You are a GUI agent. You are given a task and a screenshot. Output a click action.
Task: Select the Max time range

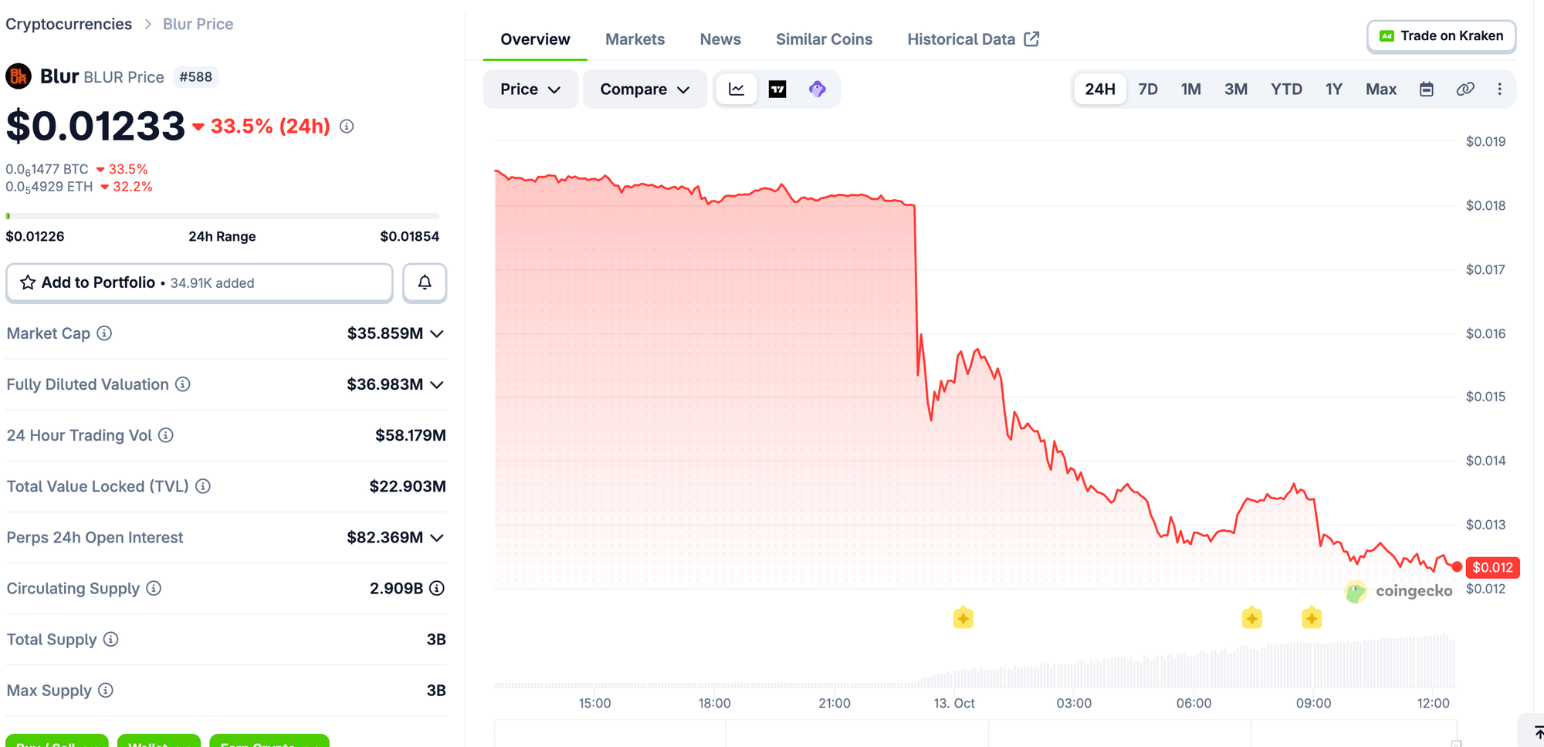coord(1381,90)
